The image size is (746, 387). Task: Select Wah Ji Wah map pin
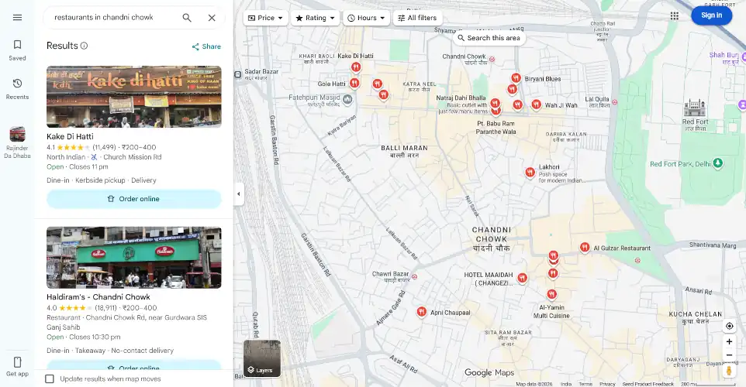pyautogui.click(x=536, y=104)
